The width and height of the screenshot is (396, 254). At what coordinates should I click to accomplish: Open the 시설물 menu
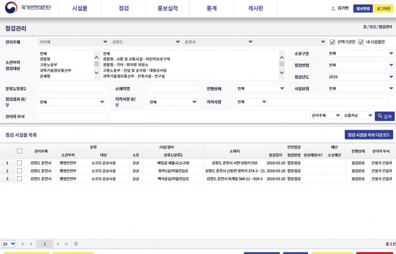coord(80,8)
